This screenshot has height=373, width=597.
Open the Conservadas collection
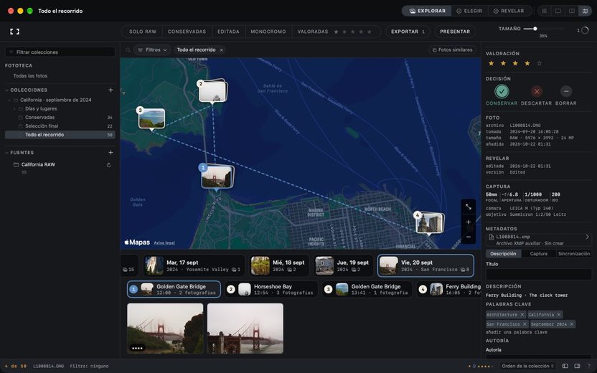pos(60,117)
